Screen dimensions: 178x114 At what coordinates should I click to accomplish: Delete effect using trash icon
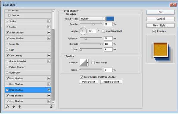pos(51,107)
